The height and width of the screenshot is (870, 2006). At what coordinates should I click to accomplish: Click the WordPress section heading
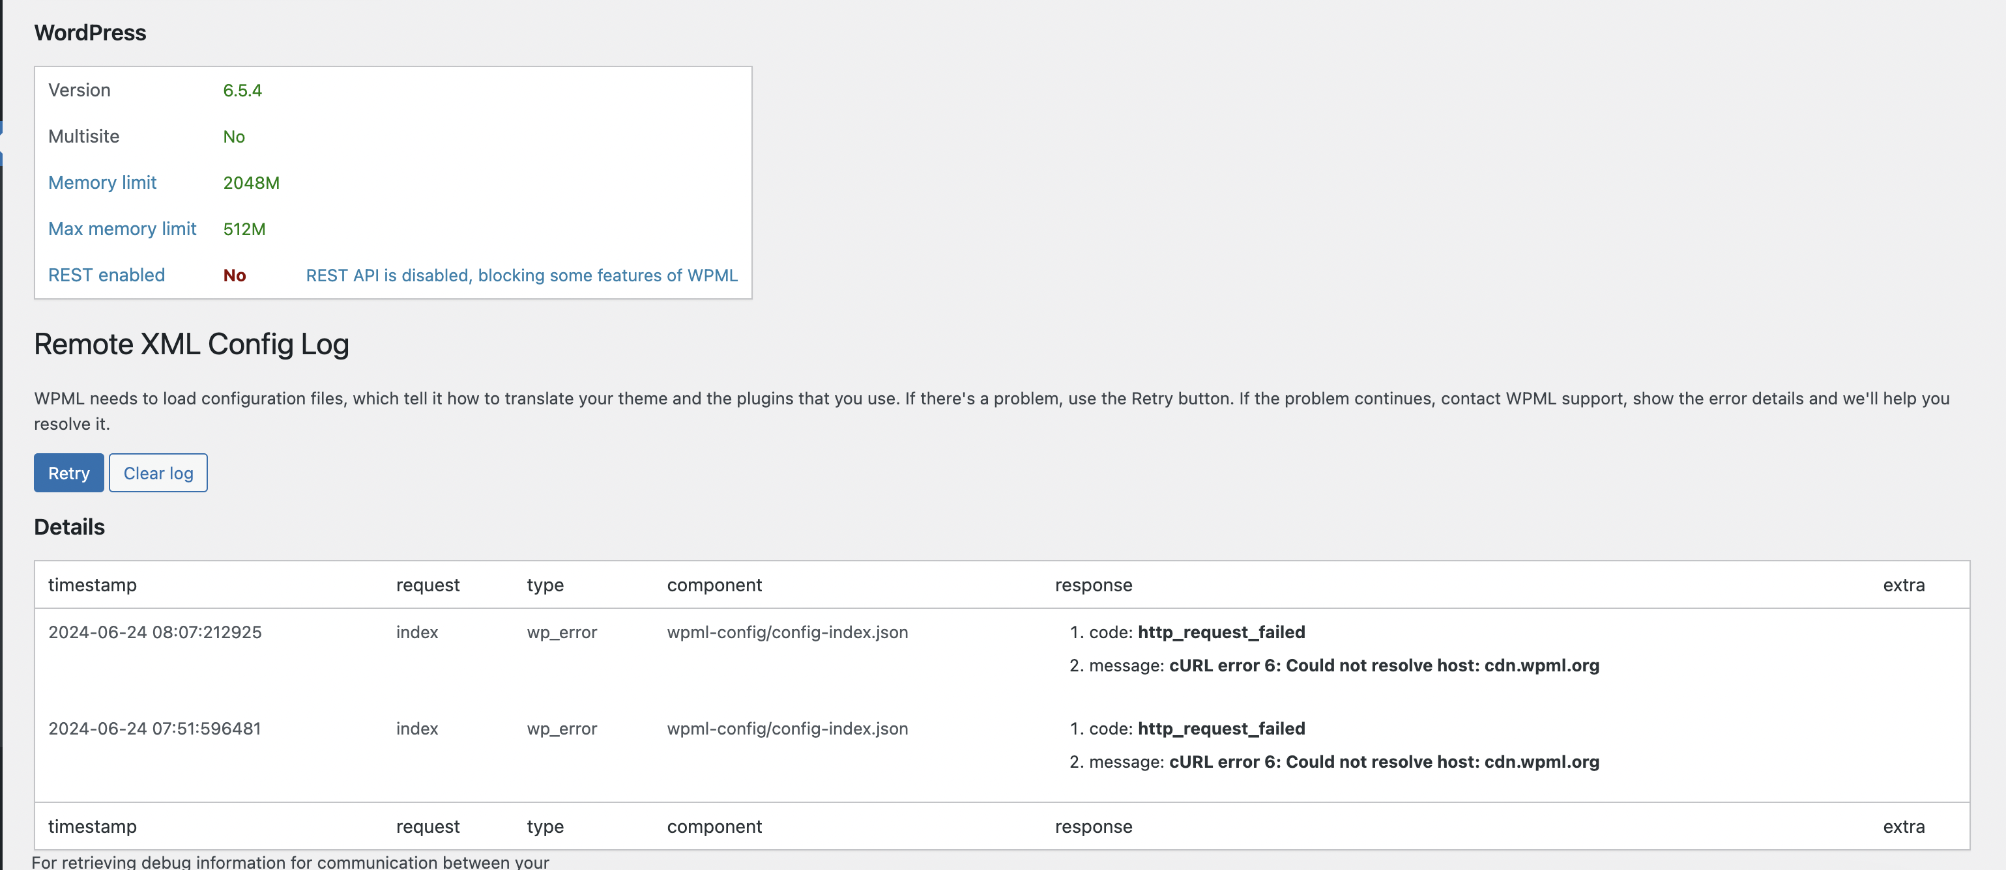pos(91,33)
